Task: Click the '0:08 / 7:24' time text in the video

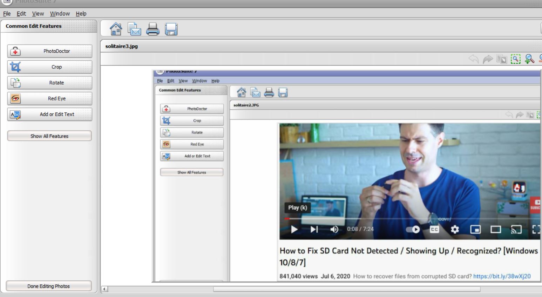Action: click(x=360, y=229)
